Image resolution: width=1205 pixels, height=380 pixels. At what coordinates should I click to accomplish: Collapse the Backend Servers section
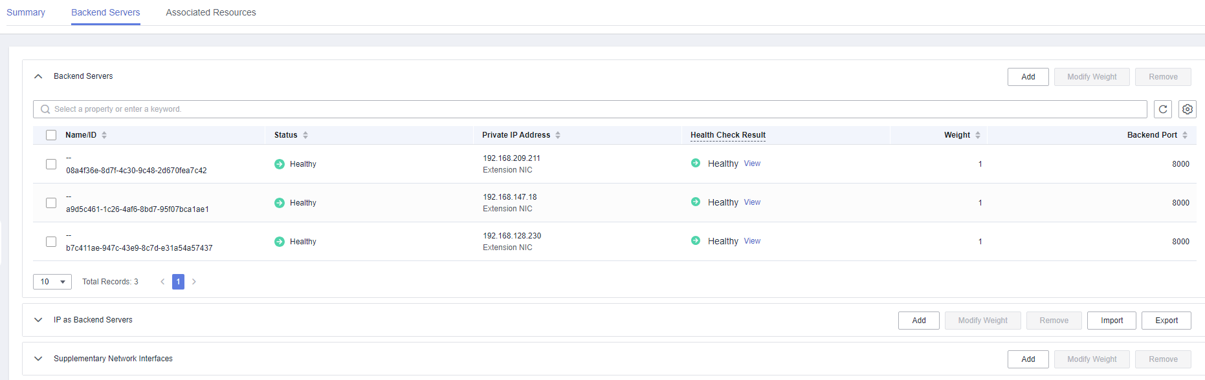coord(38,76)
